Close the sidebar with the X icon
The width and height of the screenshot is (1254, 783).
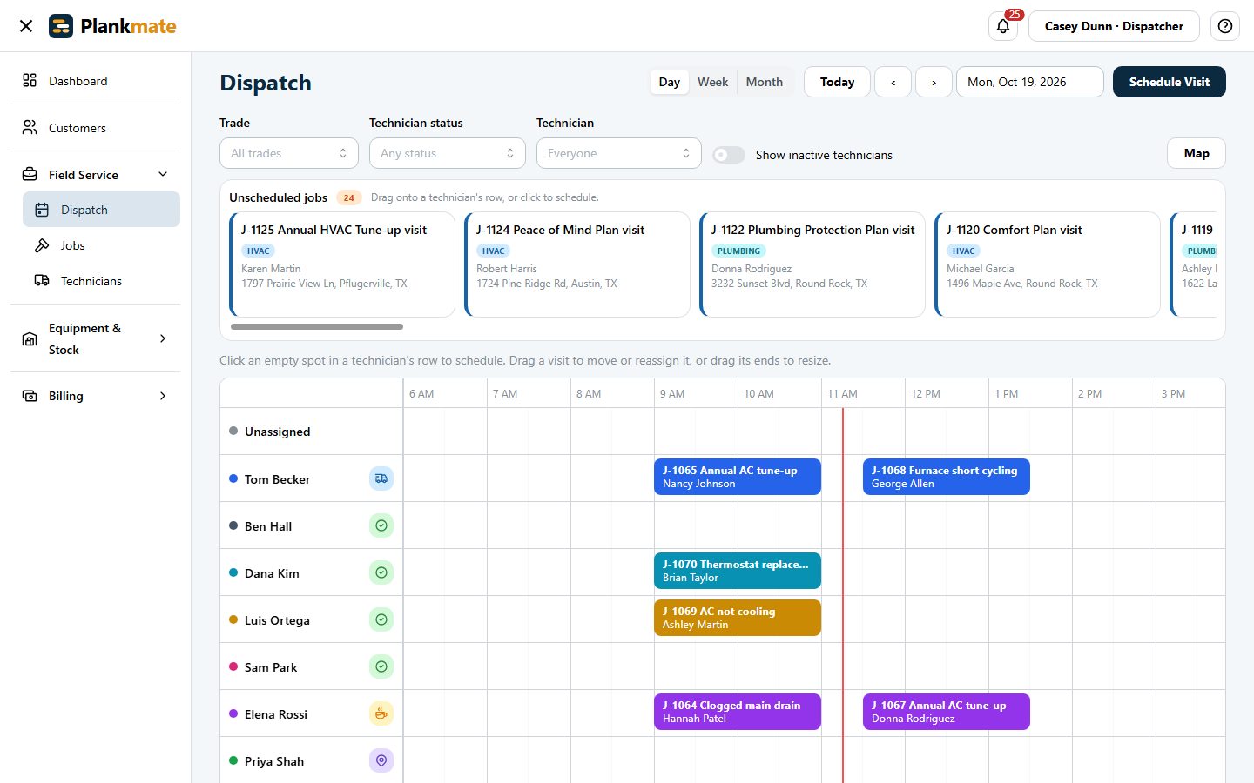26,26
